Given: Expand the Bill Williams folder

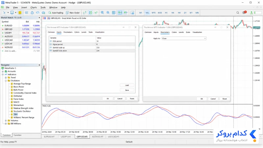Looking at the screenshot, I should coord(6,124).
